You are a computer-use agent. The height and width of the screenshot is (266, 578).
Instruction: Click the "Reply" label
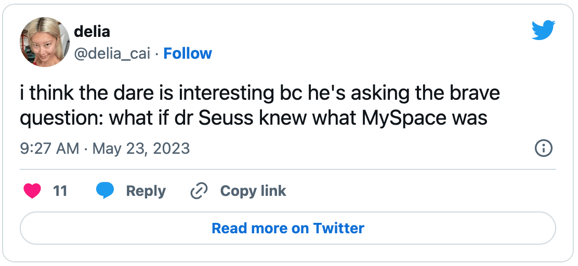click(146, 191)
